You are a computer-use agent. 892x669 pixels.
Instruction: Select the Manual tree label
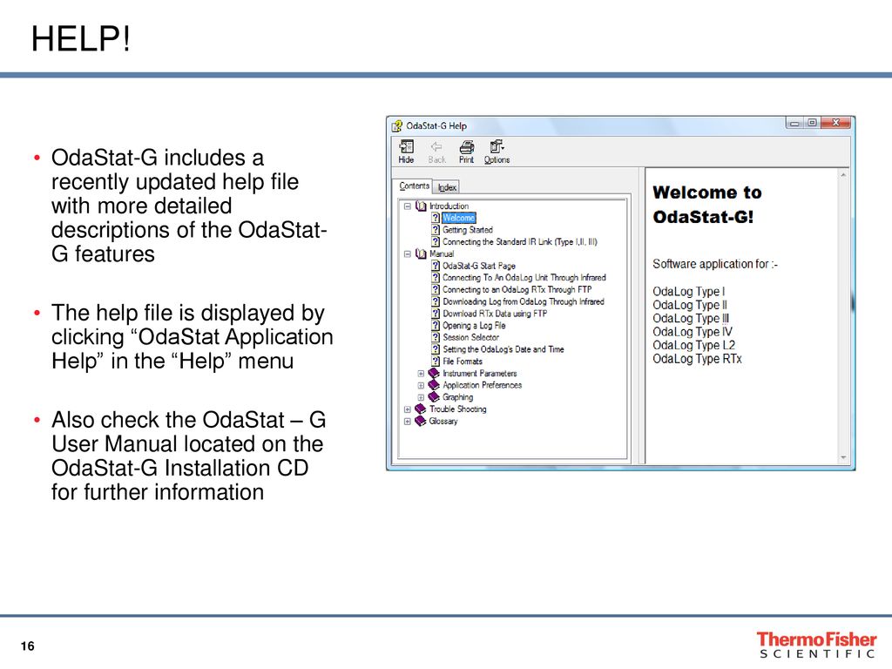click(442, 253)
